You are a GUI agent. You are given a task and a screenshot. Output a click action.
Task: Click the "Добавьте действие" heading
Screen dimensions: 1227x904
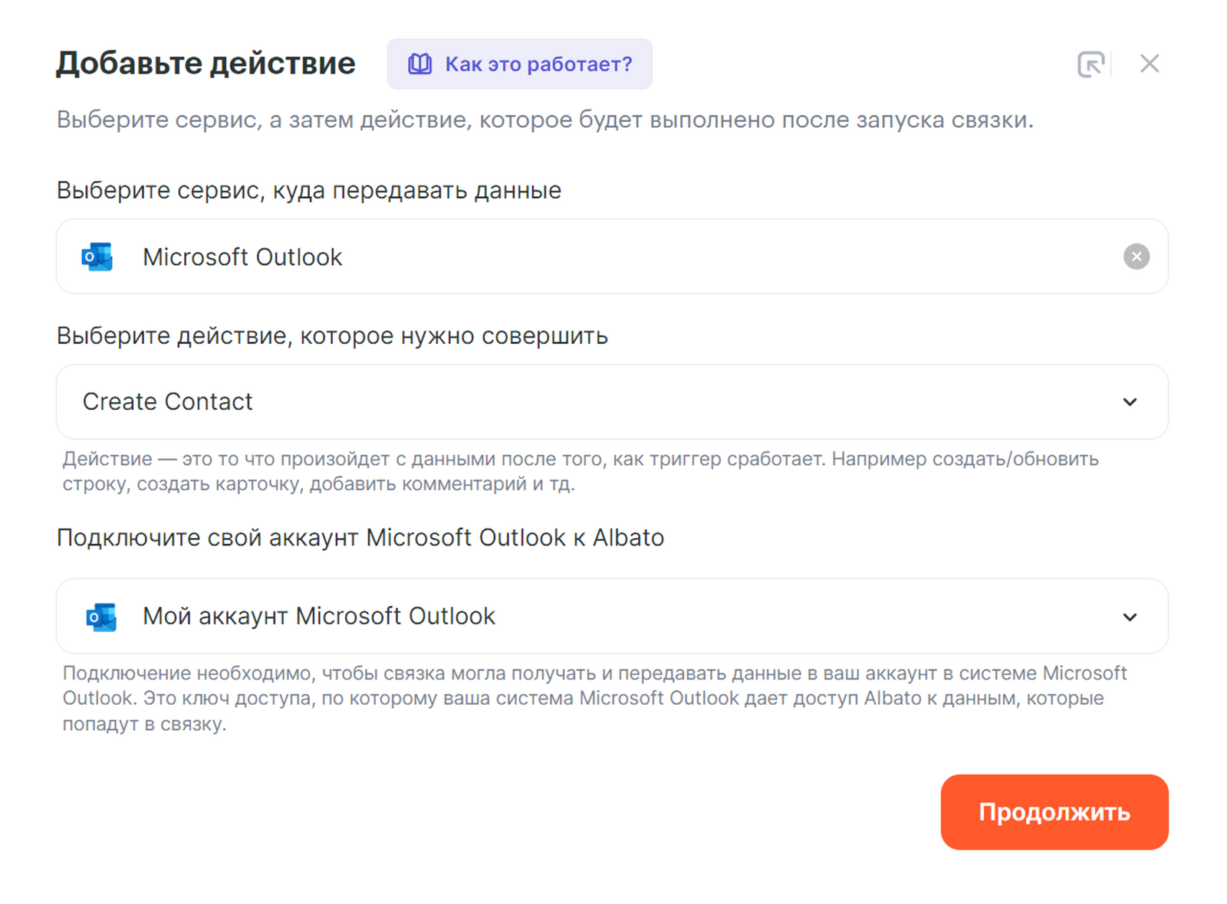point(206,64)
